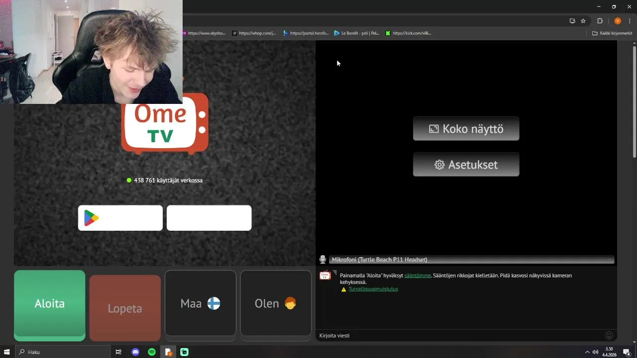
Task: Restore down the Chrome window
Action: [614, 6]
